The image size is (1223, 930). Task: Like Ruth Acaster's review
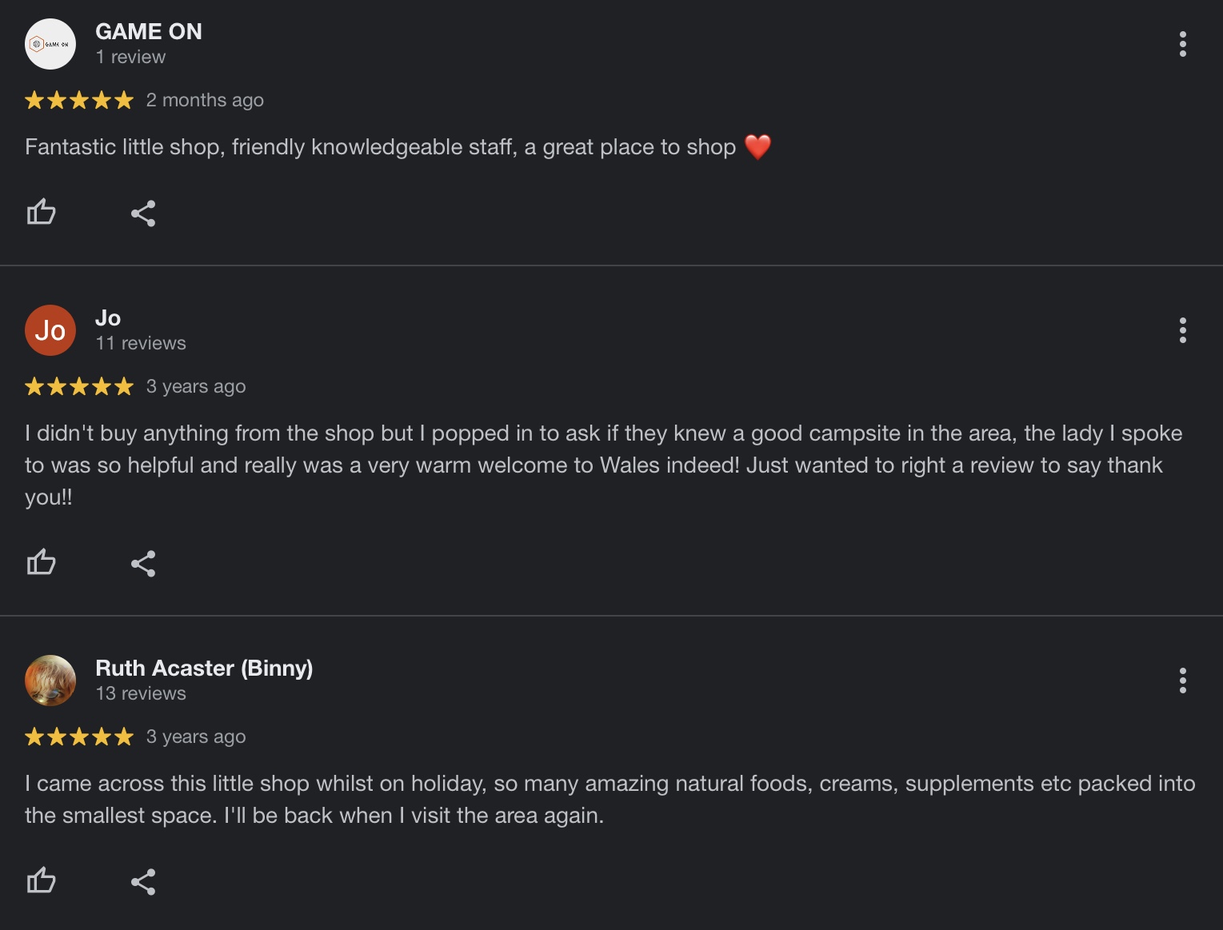coord(41,880)
